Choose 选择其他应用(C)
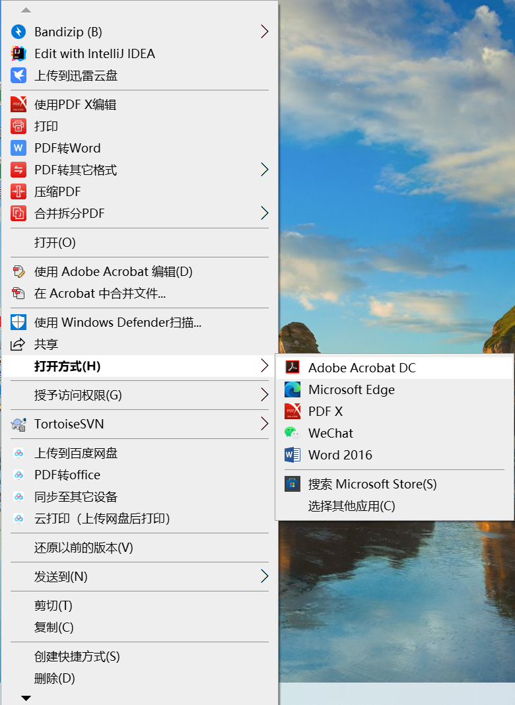This screenshot has width=515, height=705. coord(394,506)
